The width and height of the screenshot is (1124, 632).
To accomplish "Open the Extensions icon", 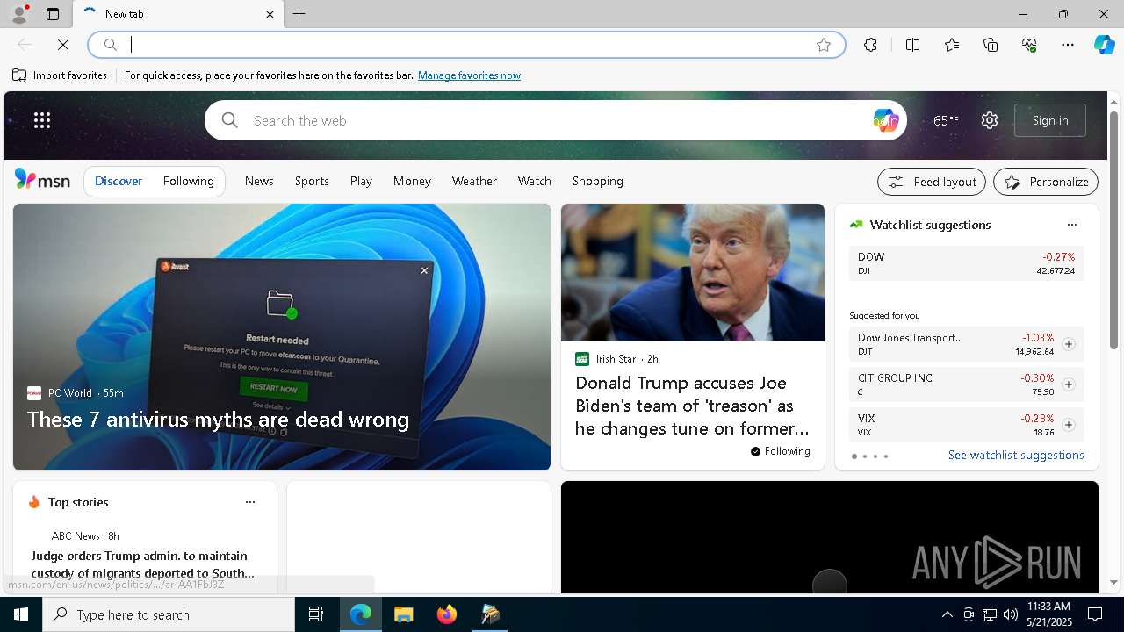I will pyautogui.click(x=870, y=45).
